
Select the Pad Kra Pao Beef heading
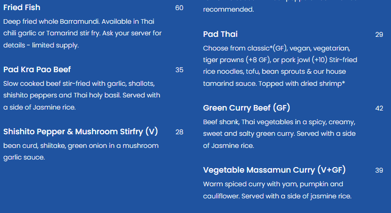(37, 70)
